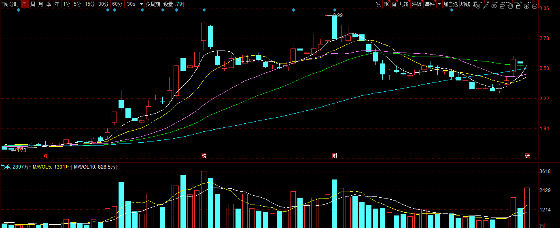Click the 简 simplified view button

point(394,4)
